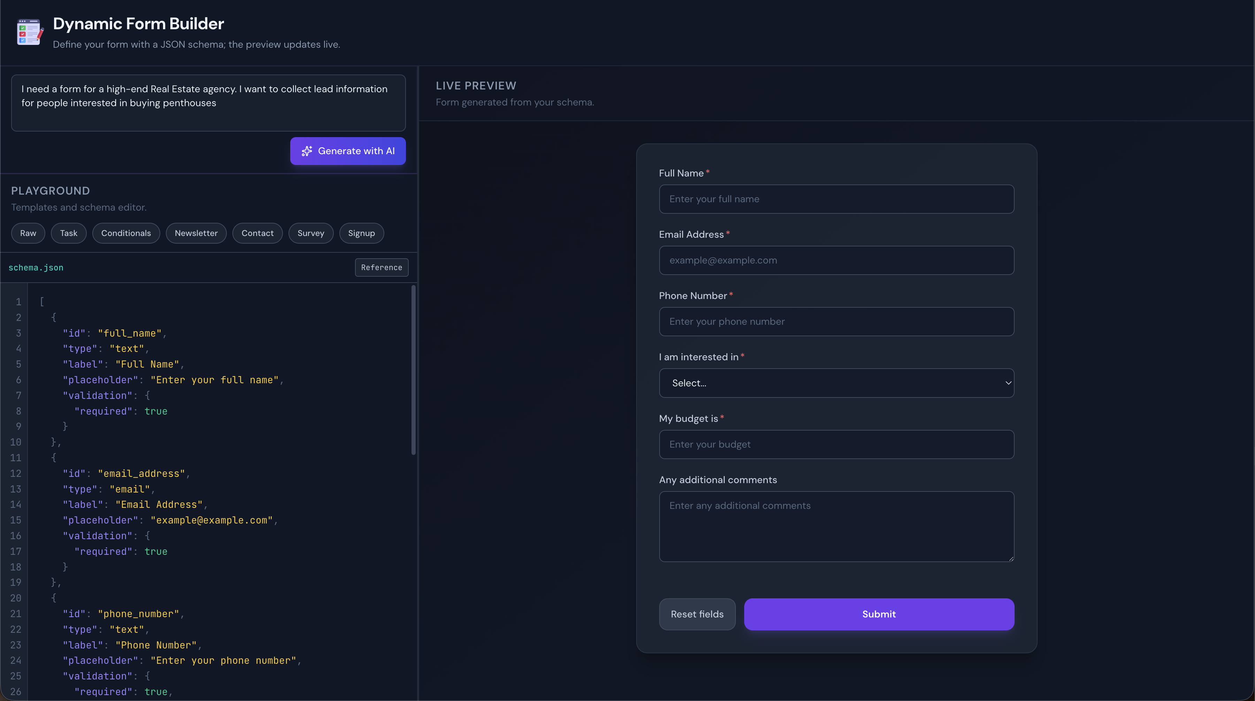Switch to the Raw template
This screenshot has width=1255, height=701.
[x=28, y=233]
